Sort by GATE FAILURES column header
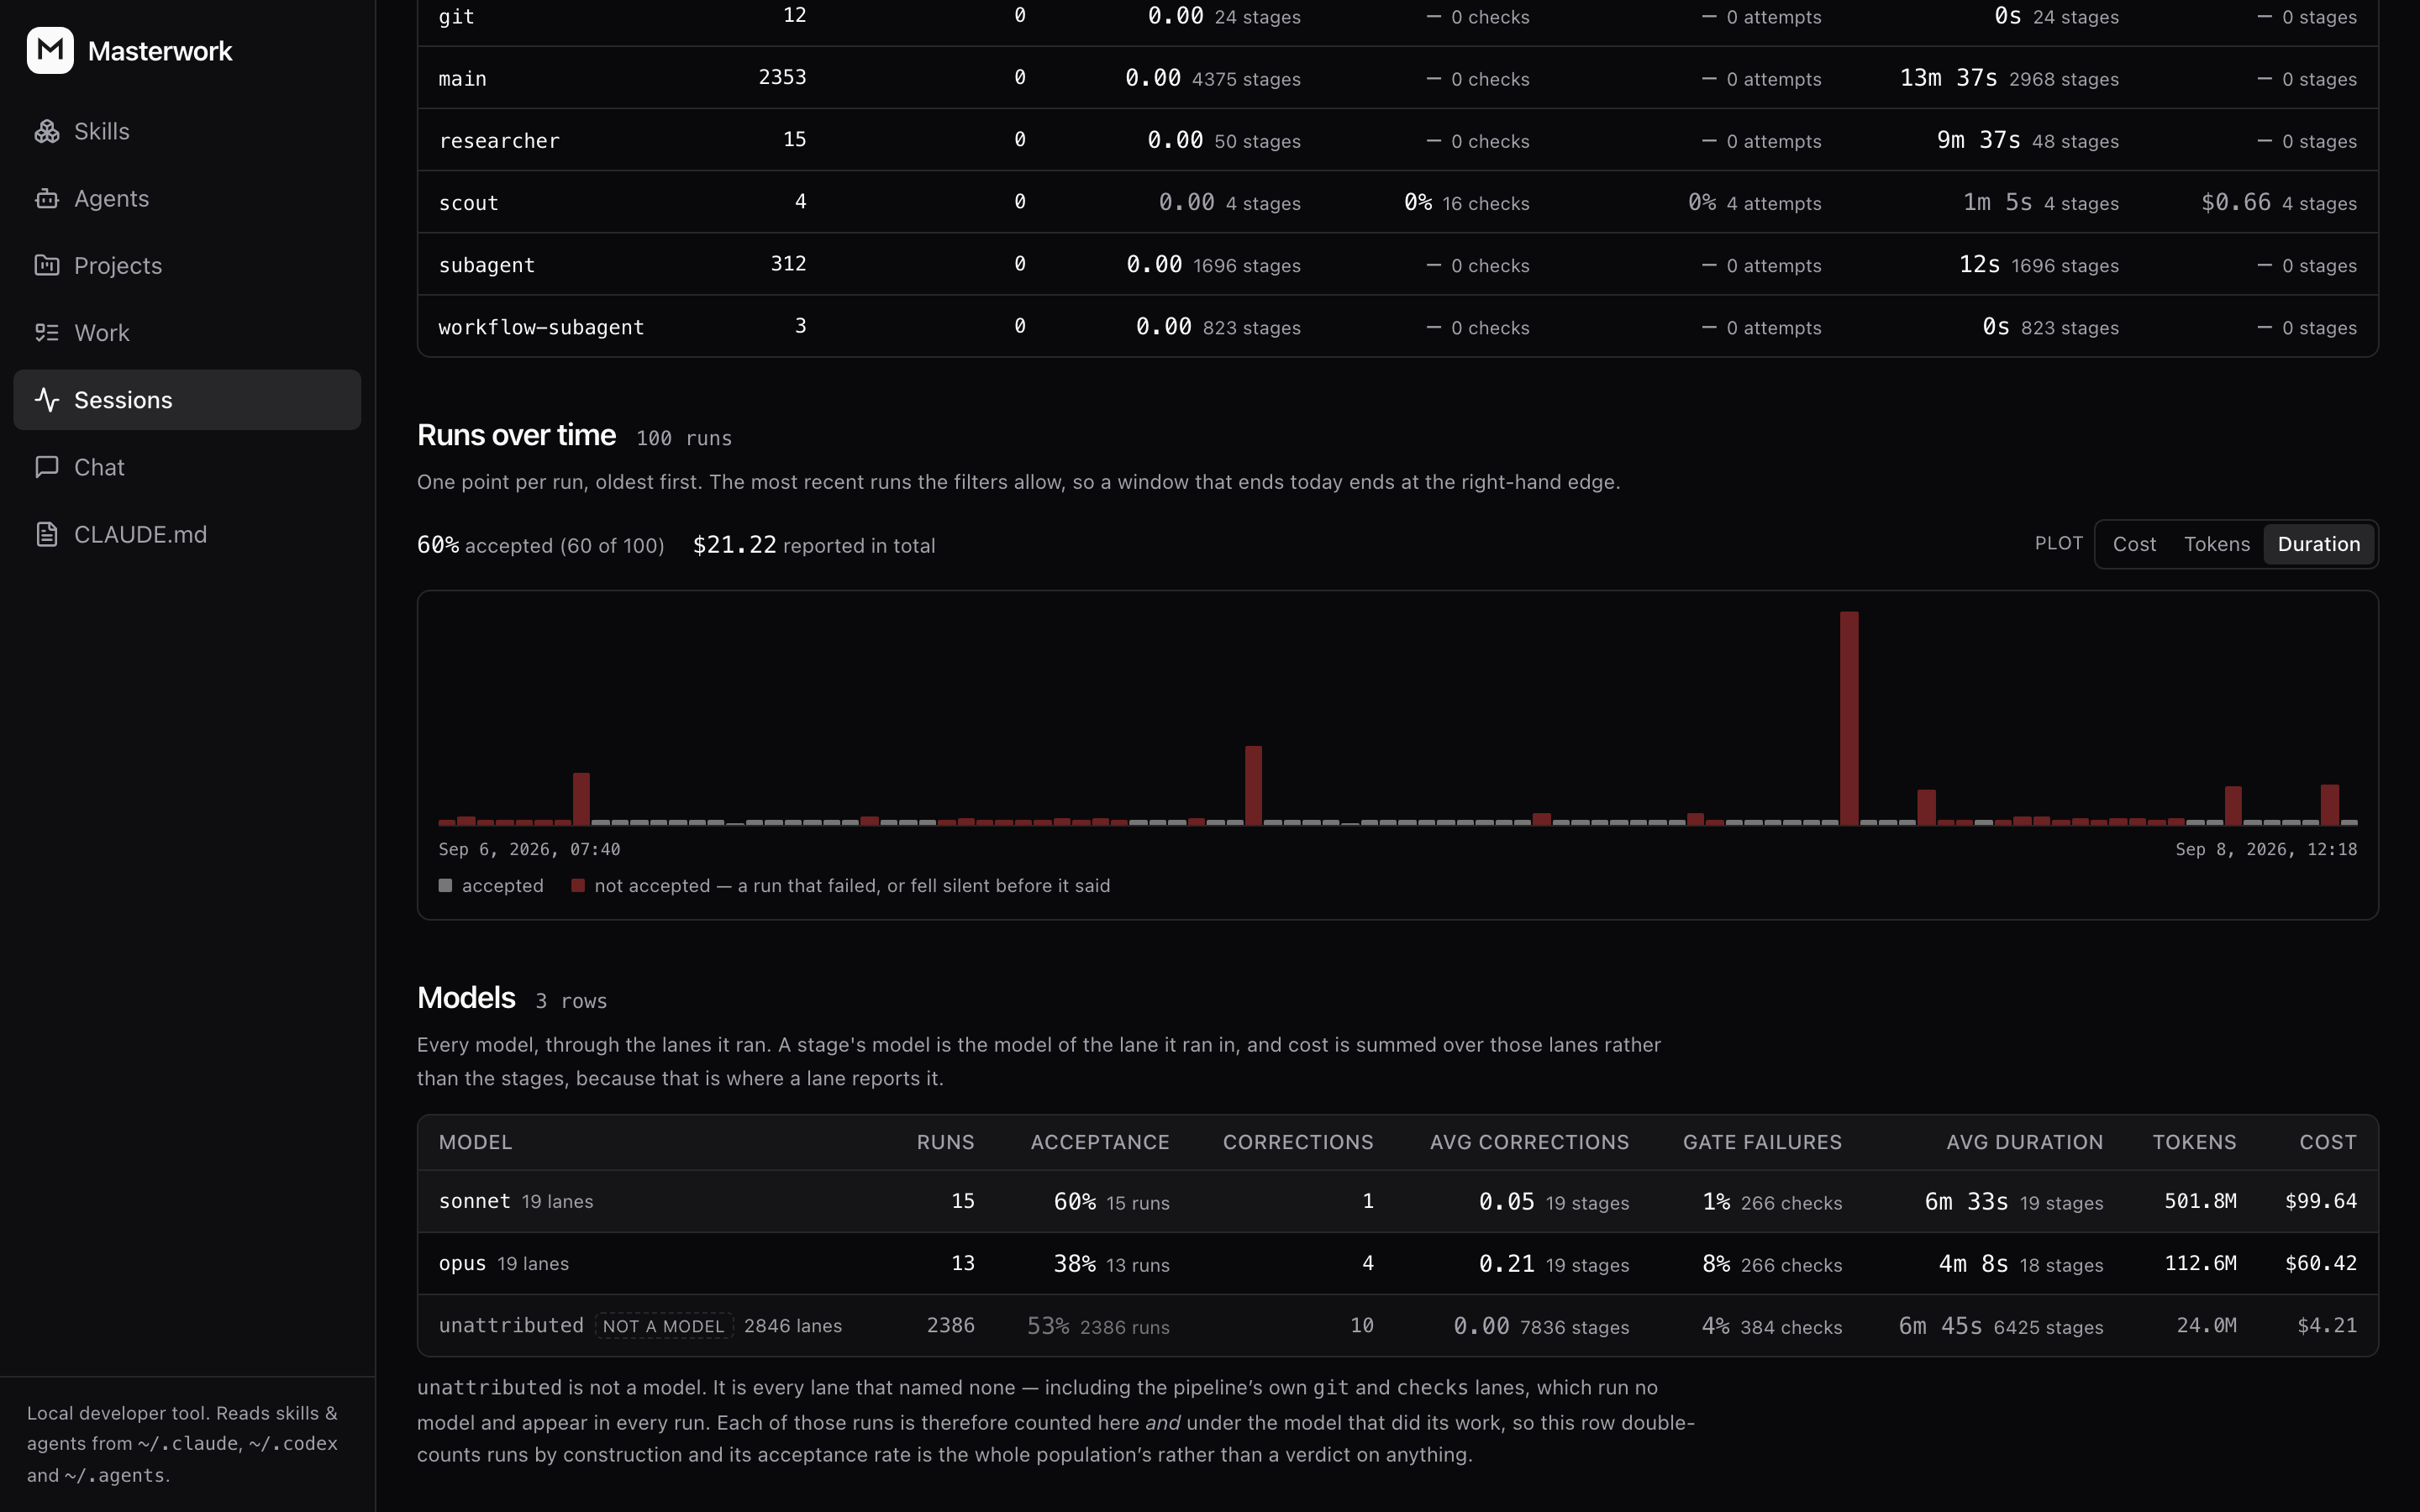This screenshot has height=1512, width=2420. pos(1762,1142)
